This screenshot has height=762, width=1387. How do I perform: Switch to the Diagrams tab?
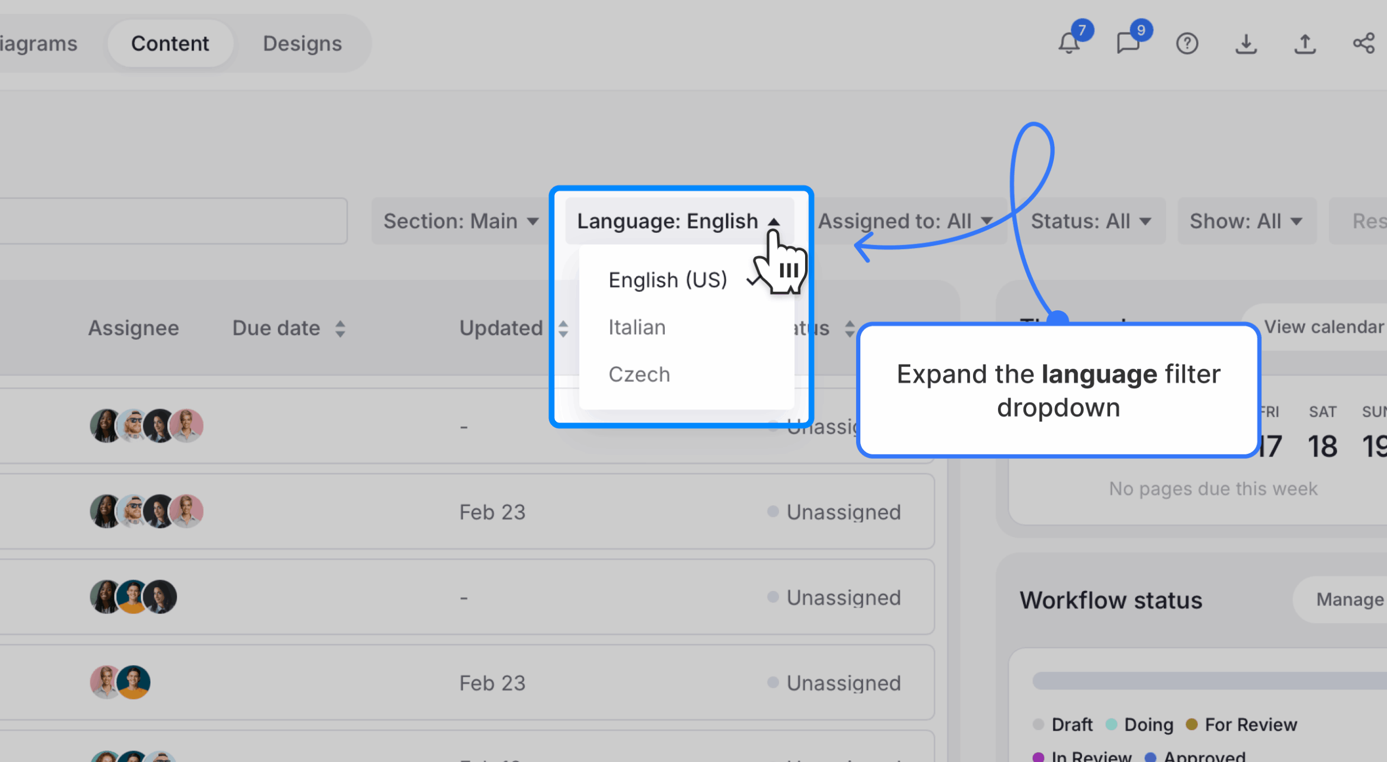tap(39, 43)
